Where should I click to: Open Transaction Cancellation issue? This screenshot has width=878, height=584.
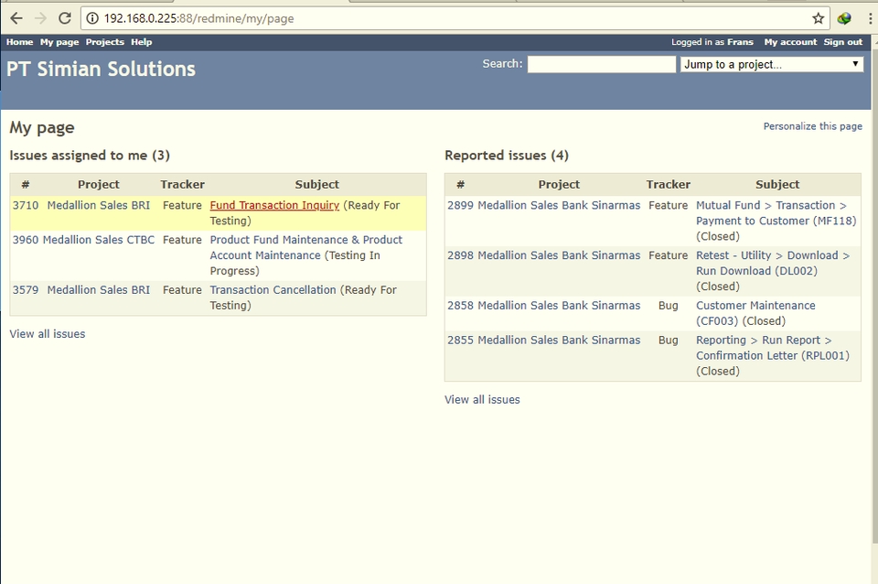click(273, 290)
